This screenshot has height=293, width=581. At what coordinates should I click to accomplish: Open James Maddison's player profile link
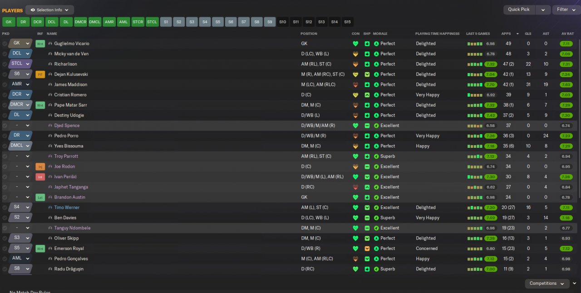70,85
